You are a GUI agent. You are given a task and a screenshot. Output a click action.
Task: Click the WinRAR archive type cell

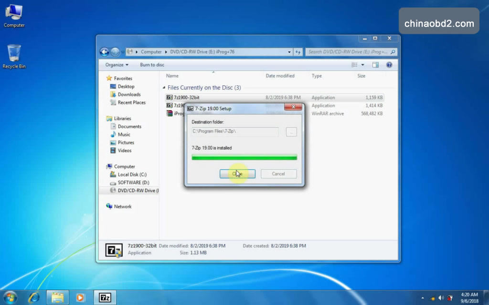[x=328, y=113]
